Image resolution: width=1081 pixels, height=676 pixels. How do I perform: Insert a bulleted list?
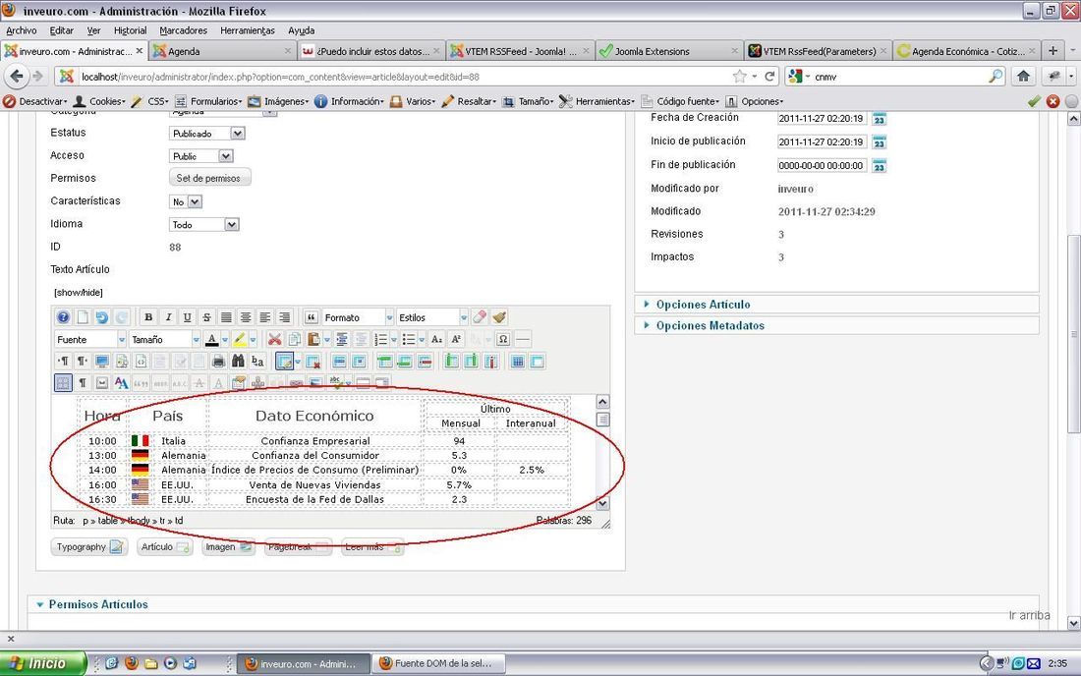point(409,339)
